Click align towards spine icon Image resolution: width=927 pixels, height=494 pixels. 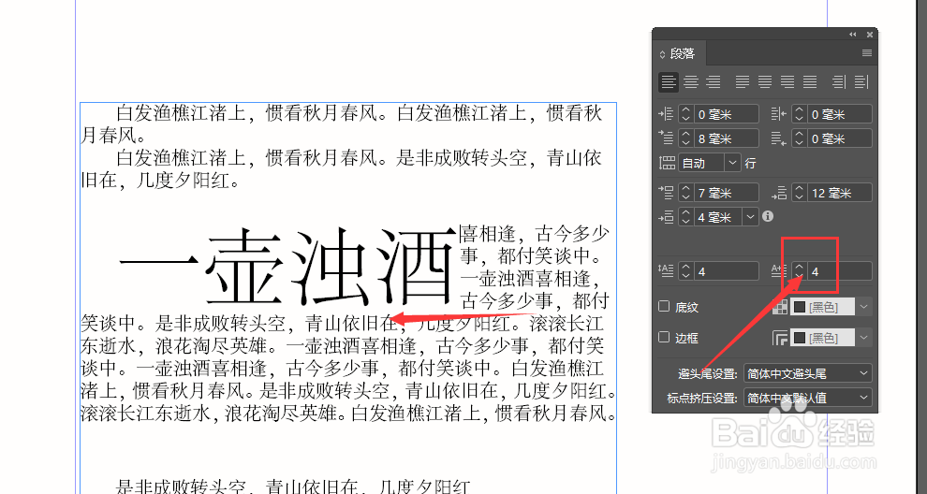(839, 82)
